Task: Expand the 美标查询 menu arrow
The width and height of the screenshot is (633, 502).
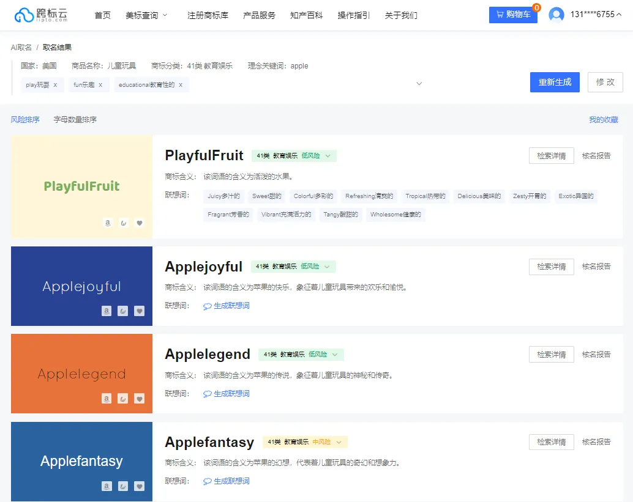Action: pos(165,15)
